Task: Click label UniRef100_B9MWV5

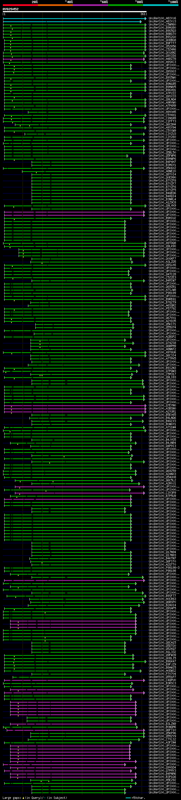Action: tap(162, 87)
